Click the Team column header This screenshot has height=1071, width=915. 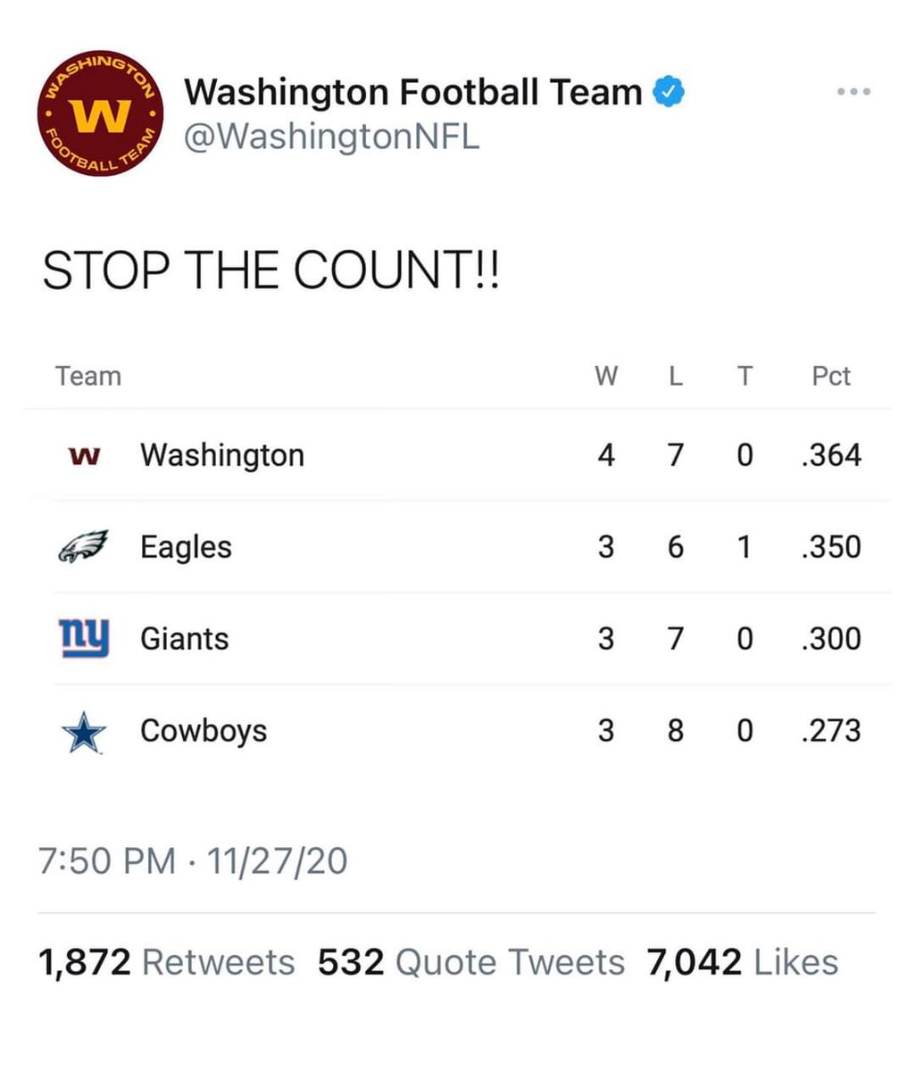87,376
